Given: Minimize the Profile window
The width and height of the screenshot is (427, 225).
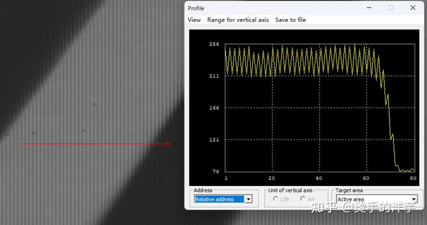Looking at the screenshot, I should [x=369, y=8].
